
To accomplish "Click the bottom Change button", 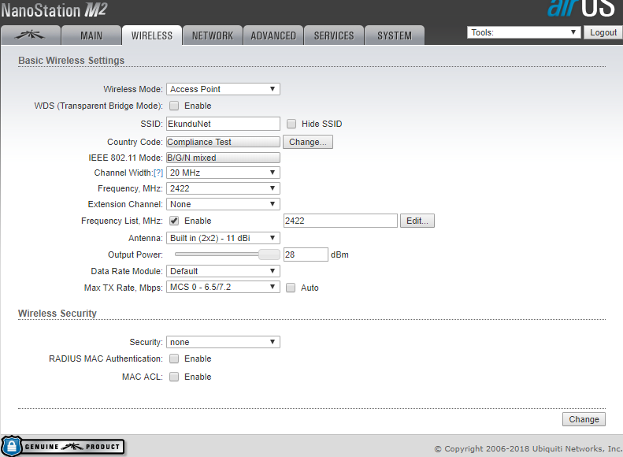I will [x=584, y=419].
